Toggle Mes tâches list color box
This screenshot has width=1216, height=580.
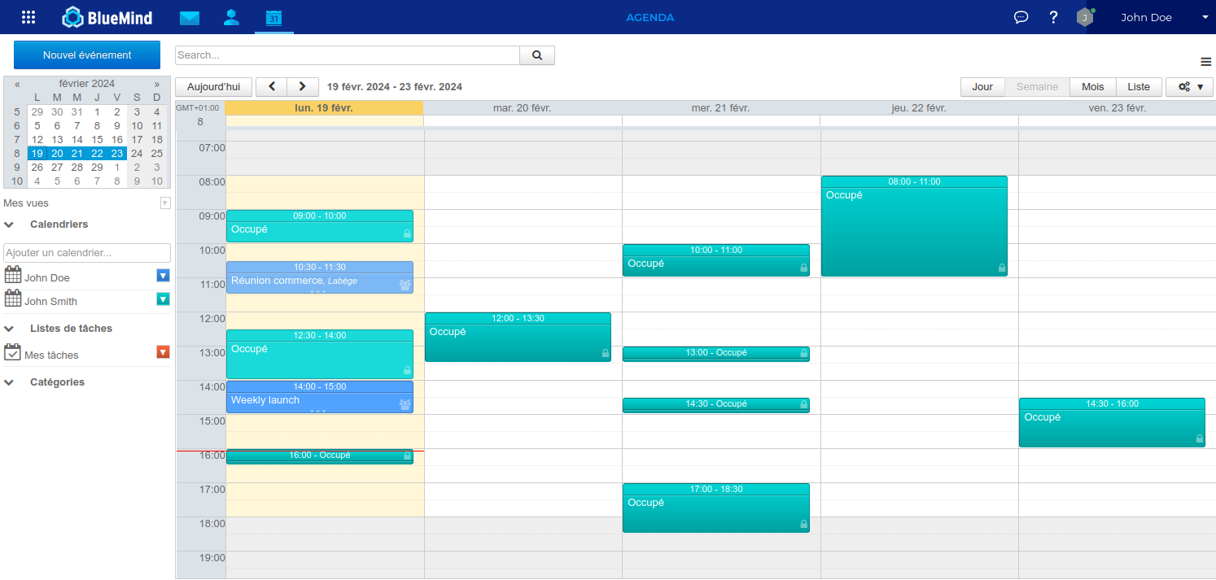163,352
